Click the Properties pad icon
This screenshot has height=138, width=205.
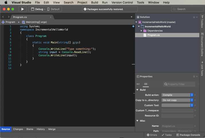138,76
